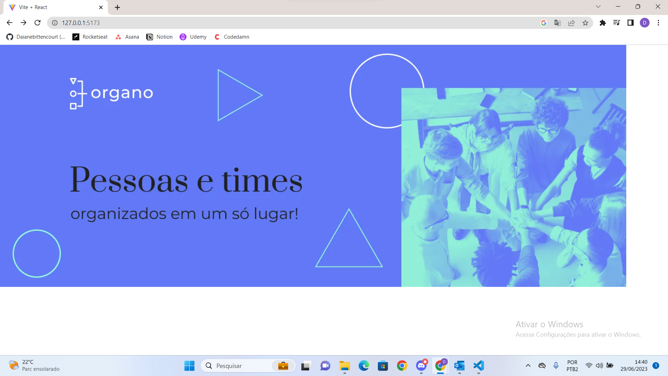The image size is (668, 376).
Task: Open the Udemy bookmark
Action: tap(193, 37)
